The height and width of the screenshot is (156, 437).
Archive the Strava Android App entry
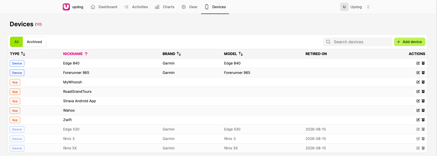(423, 101)
